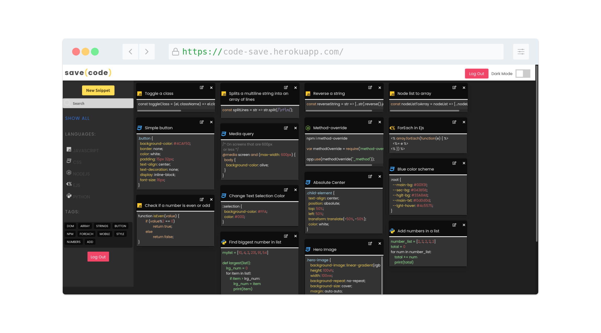Click the save(code) logo
Screen dimensions: 601x333
[88, 72]
